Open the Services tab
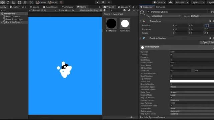Viewport: 214px width, 120px height. [x=160, y=7]
